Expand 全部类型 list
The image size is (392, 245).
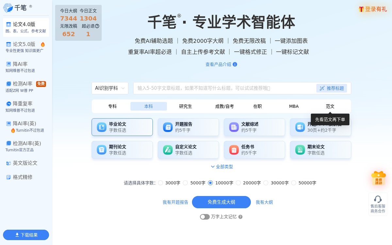point(222,167)
